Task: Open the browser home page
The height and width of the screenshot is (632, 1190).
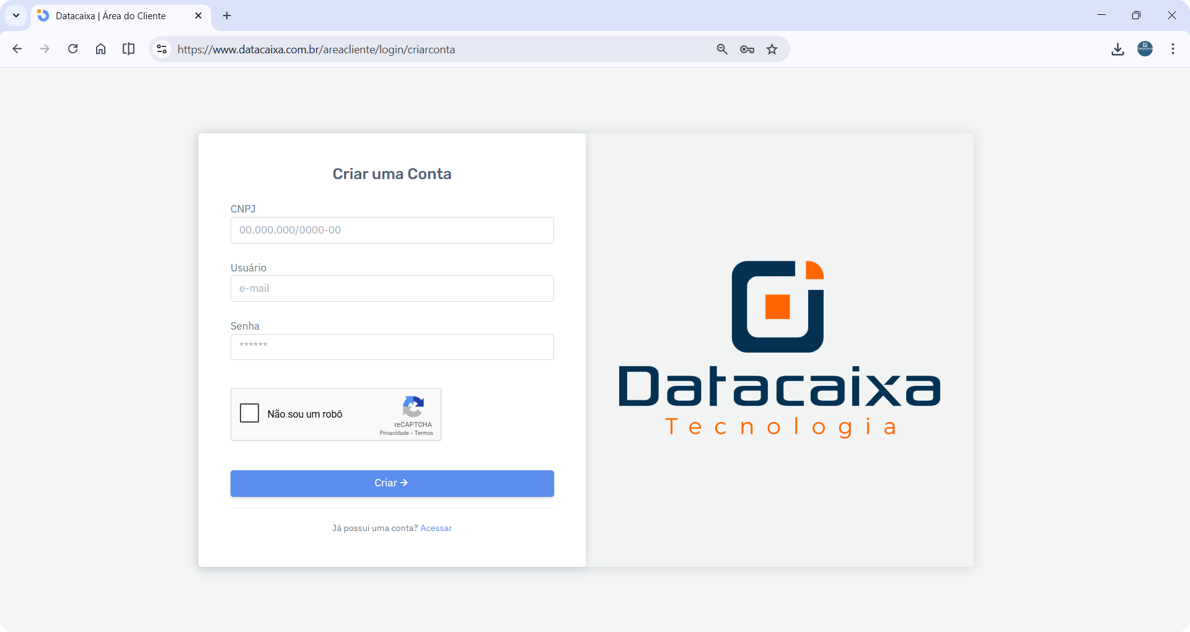Action: 100,49
